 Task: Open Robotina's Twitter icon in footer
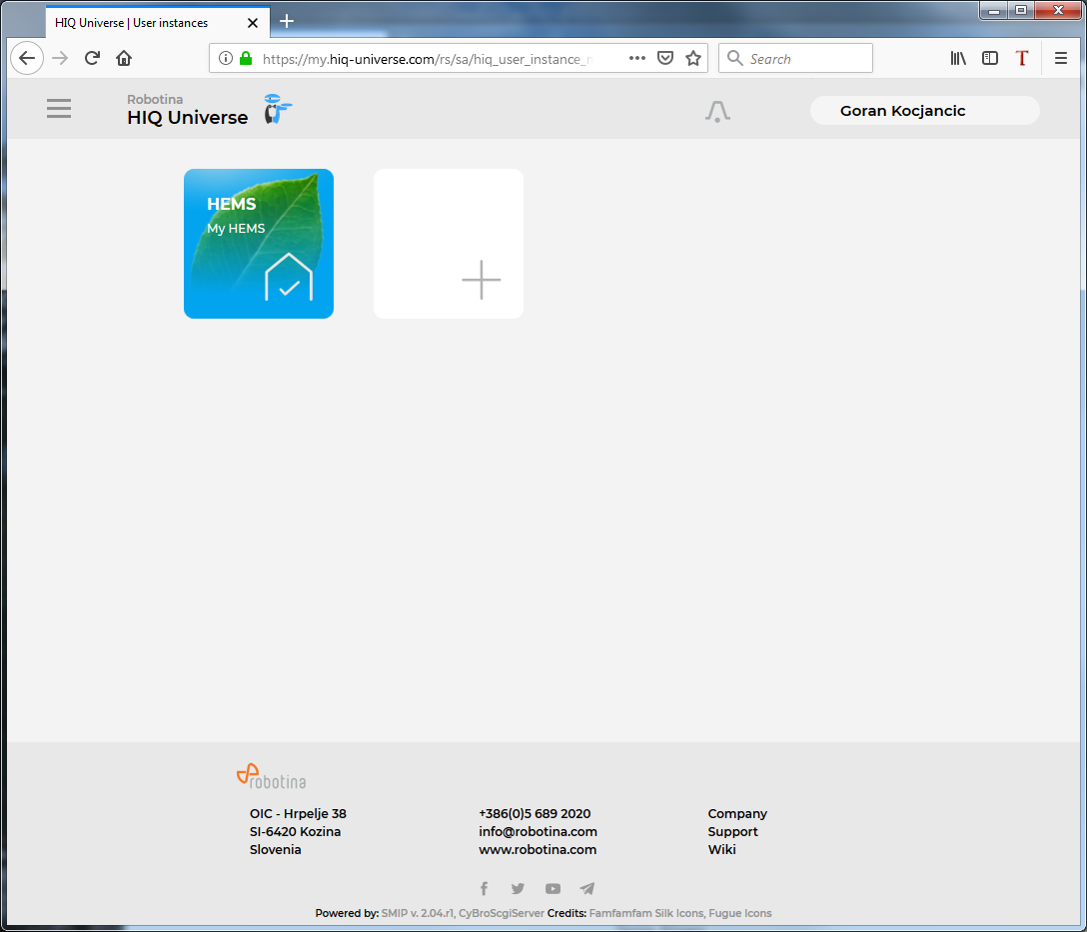(518, 888)
